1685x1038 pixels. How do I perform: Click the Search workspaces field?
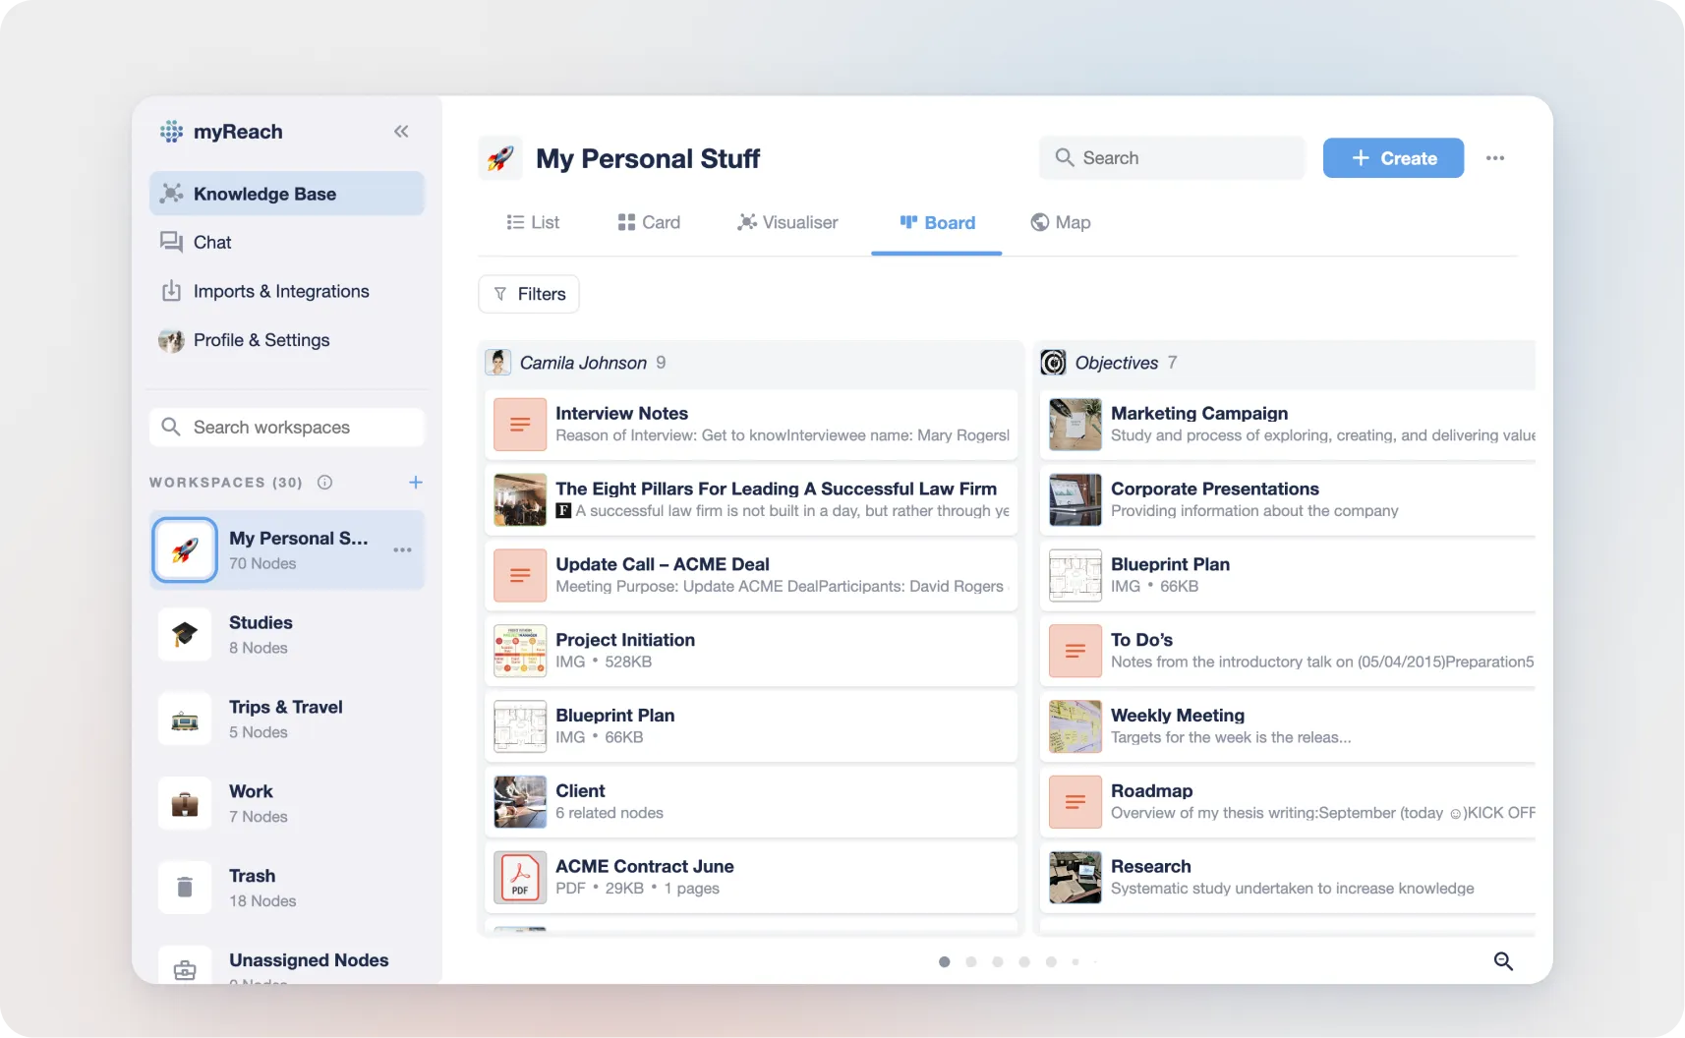[x=287, y=428]
